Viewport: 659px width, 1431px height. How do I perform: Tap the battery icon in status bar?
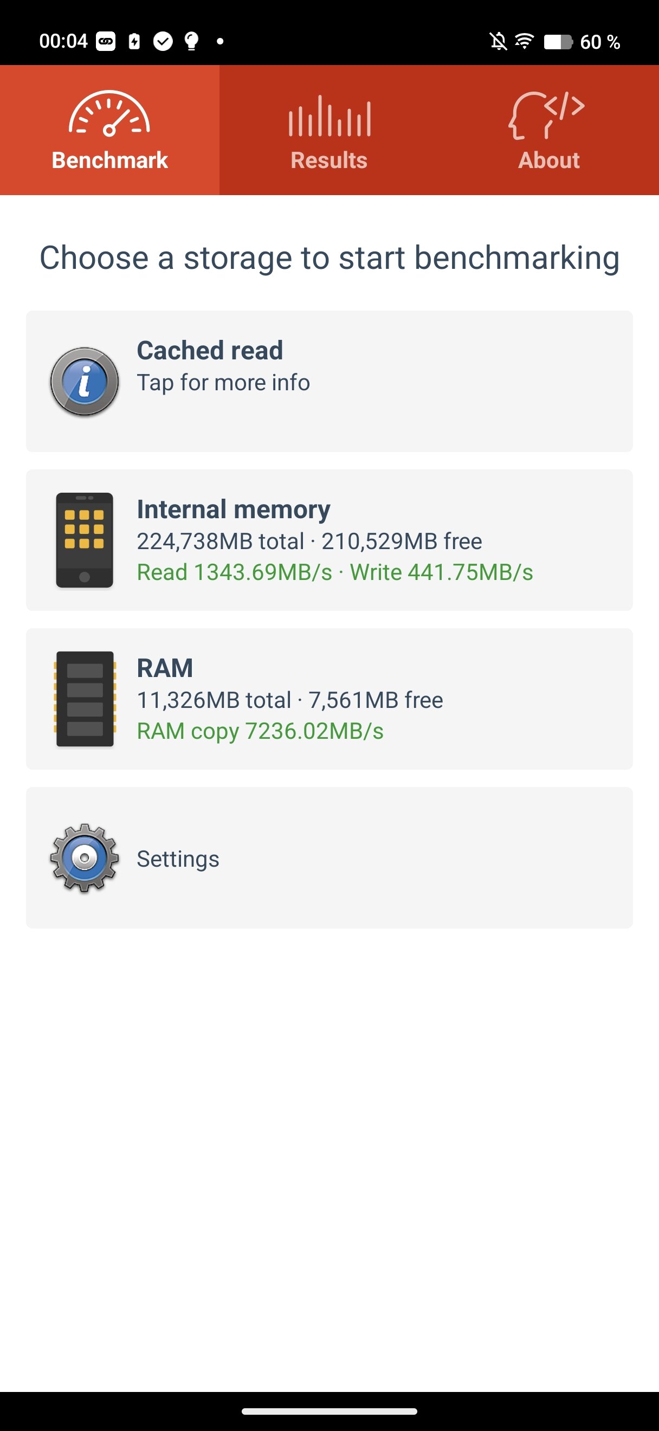558,42
